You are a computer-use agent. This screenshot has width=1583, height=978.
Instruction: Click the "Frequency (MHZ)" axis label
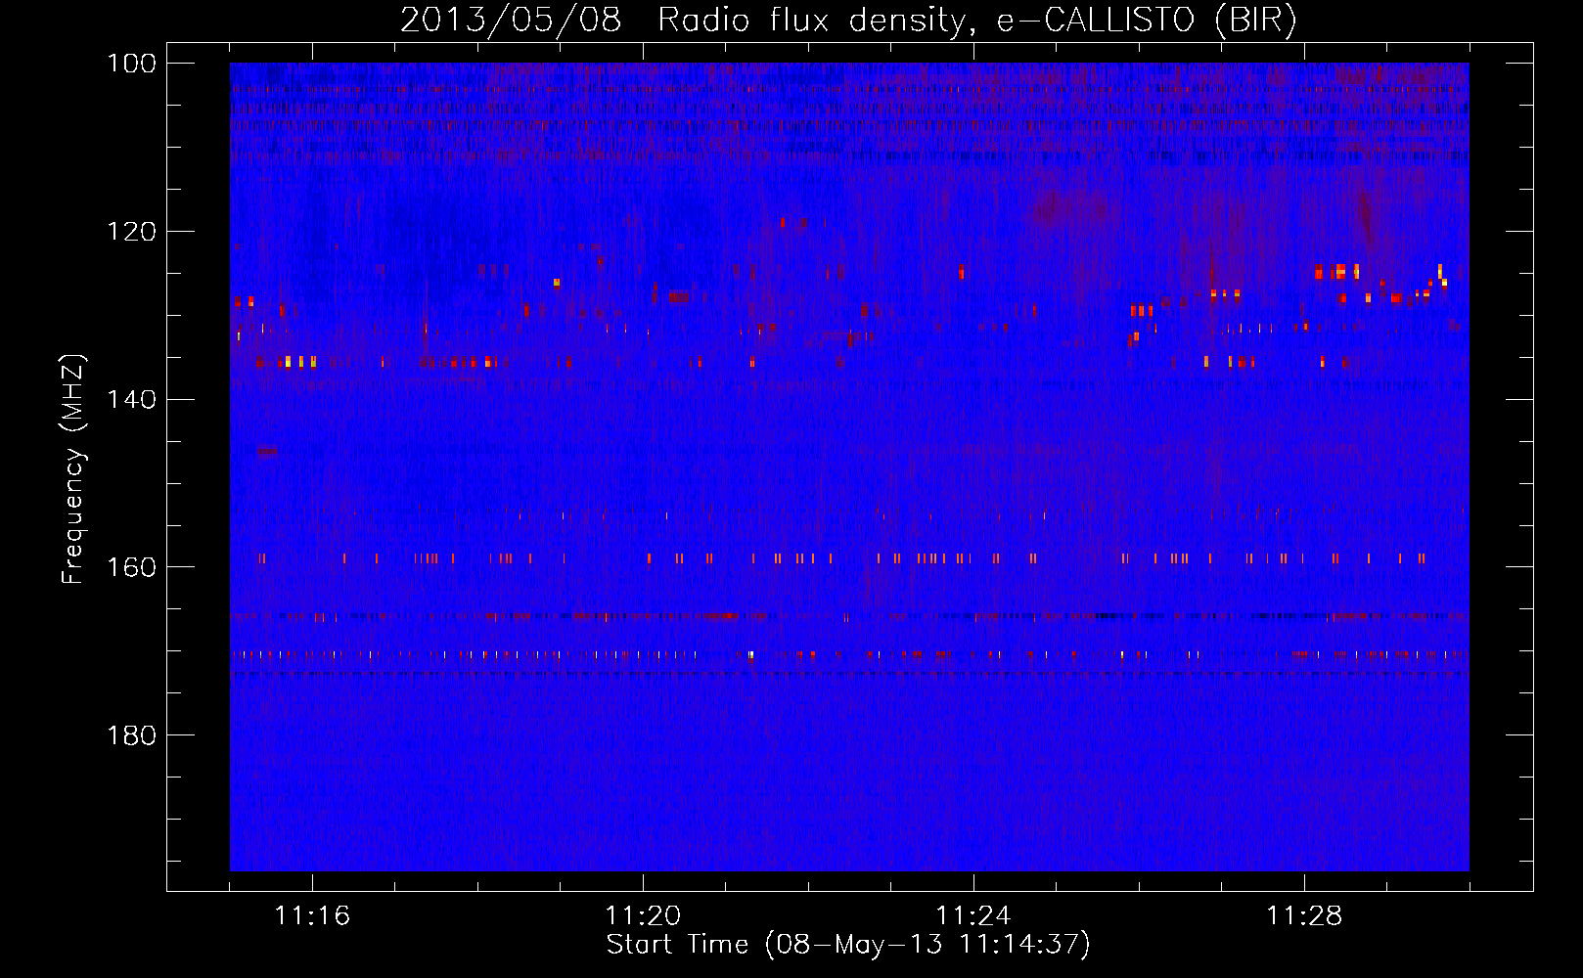click(x=73, y=469)
